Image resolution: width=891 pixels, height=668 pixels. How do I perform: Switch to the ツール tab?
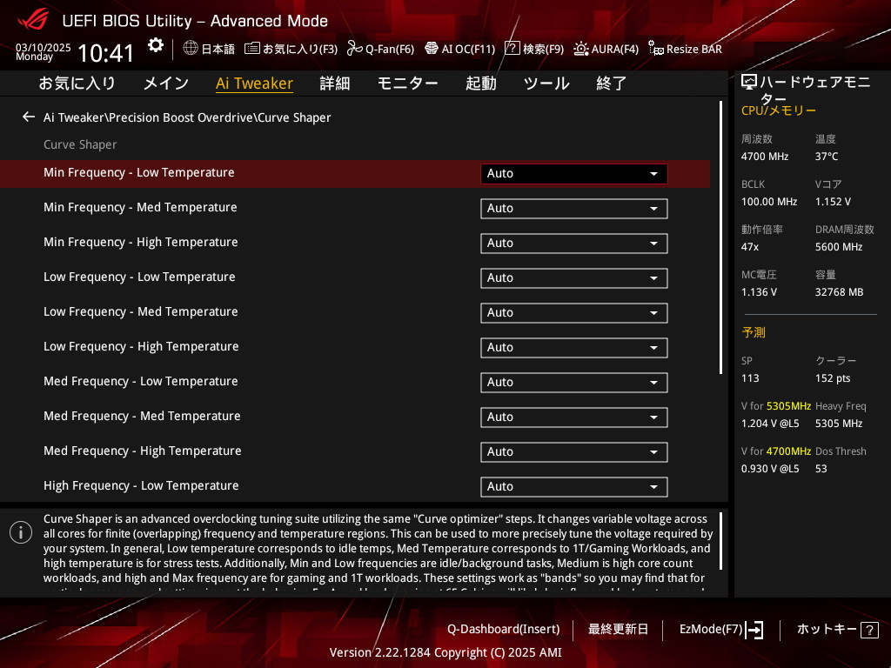546,83
